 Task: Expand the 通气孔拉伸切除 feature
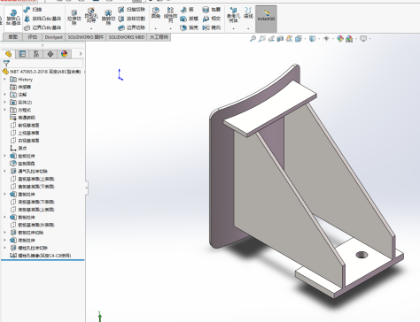click(4, 172)
